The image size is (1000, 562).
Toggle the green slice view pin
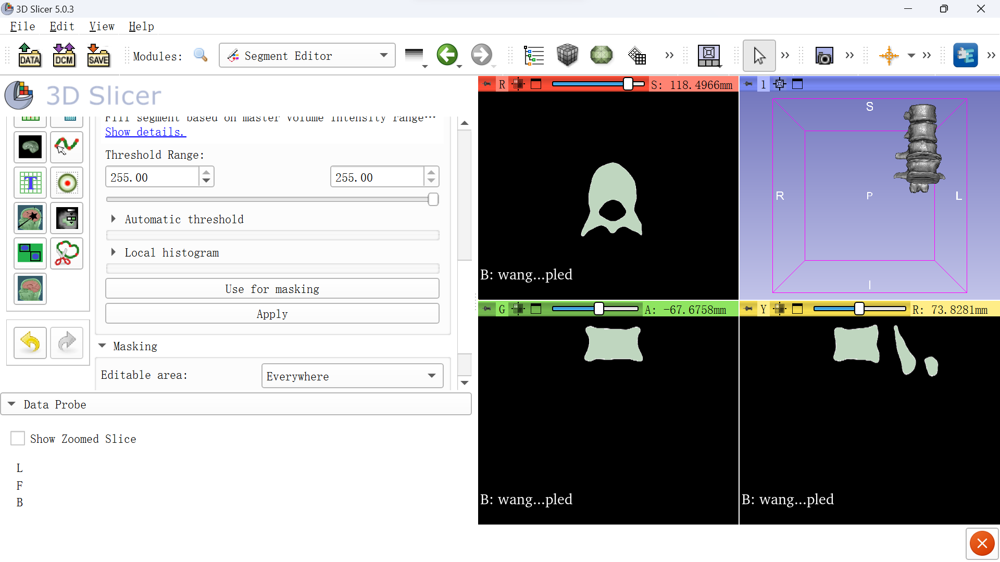point(487,309)
